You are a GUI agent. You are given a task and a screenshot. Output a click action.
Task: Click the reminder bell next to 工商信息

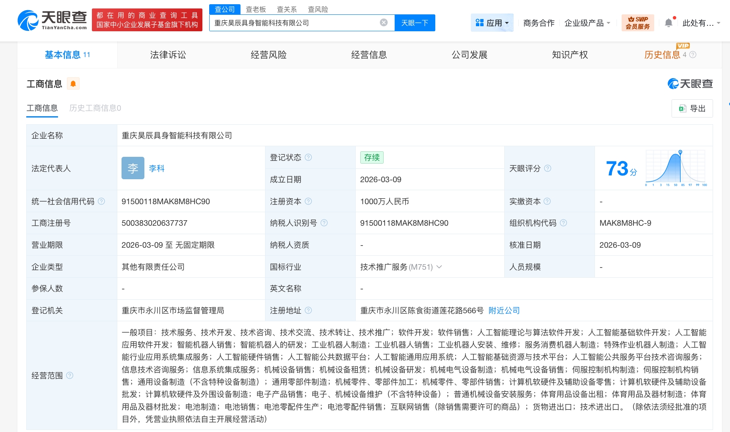(73, 84)
